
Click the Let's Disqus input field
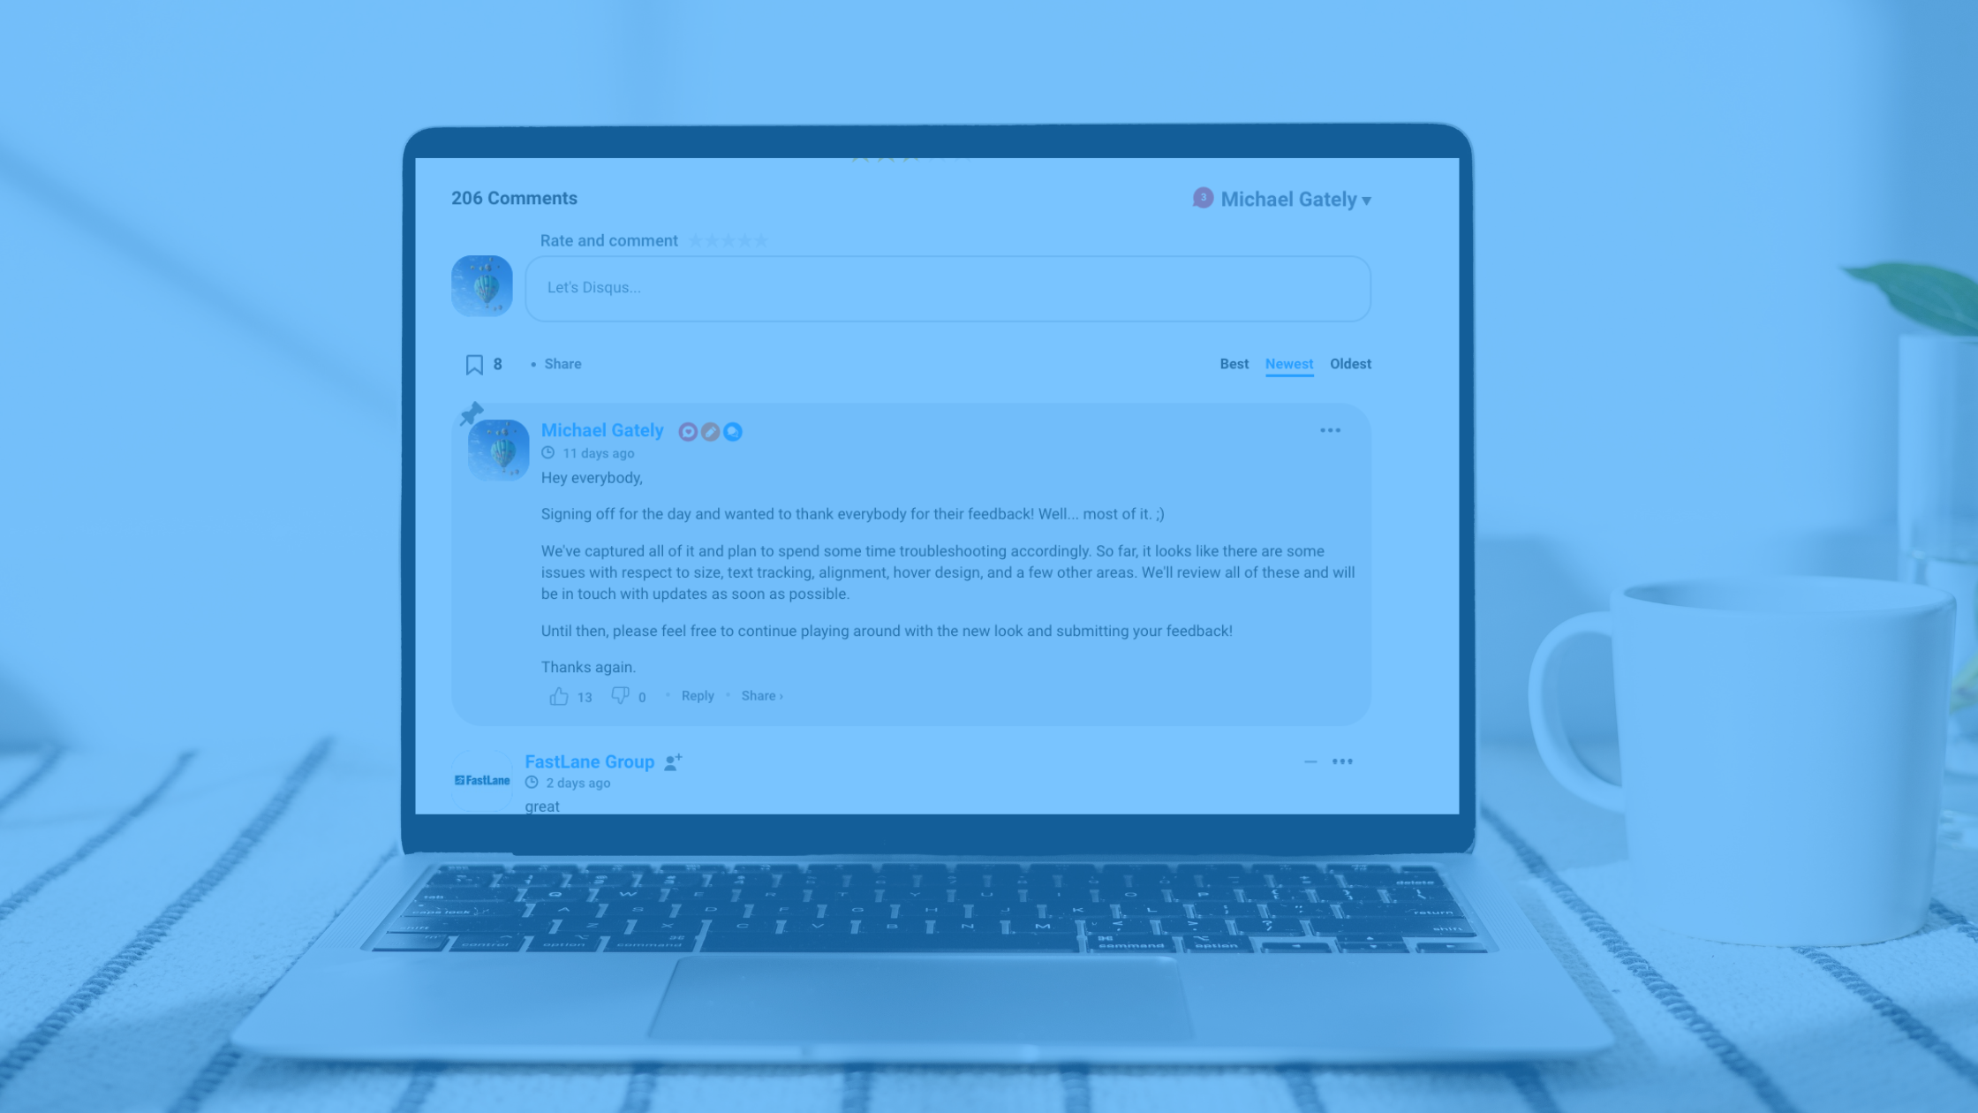(x=947, y=287)
